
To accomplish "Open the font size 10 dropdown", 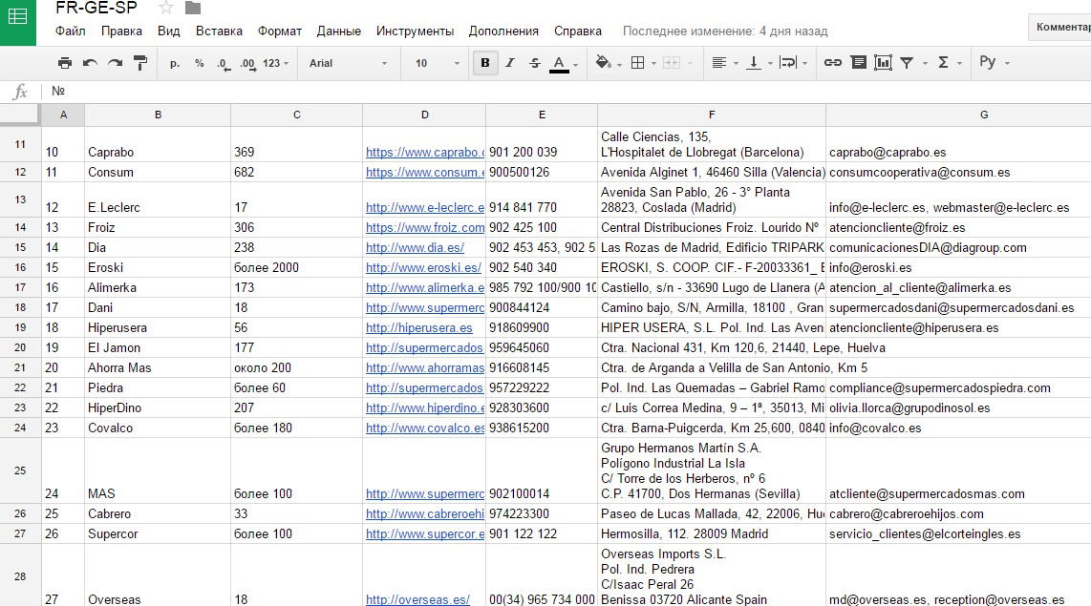I will click(x=438, y=63).
